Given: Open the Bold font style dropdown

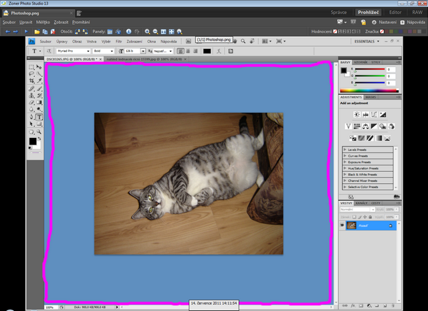Looking at the screenshot, I should (104, 51).
